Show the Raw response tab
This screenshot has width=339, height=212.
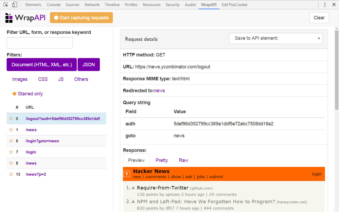[184, 160]
